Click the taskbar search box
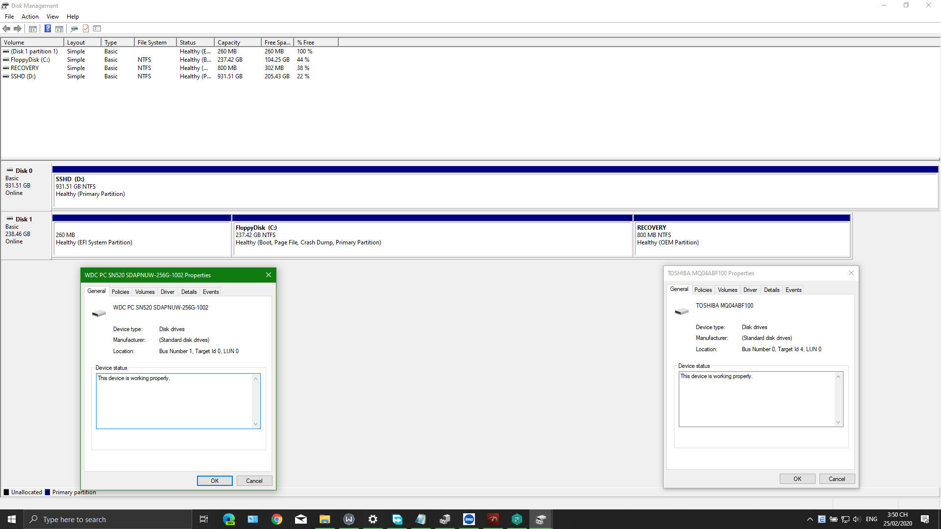The image size is (941, 529). [x=108, y=519]
